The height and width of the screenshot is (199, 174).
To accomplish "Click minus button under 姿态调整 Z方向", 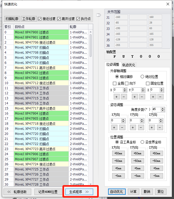I will point(160,128).
